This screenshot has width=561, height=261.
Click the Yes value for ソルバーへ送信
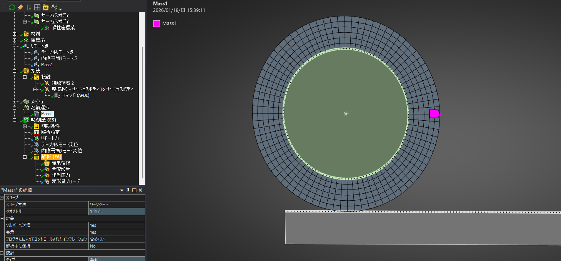117,225
